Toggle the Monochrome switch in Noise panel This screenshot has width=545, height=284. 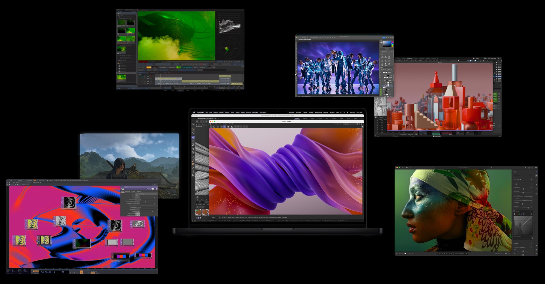[137, 213]
